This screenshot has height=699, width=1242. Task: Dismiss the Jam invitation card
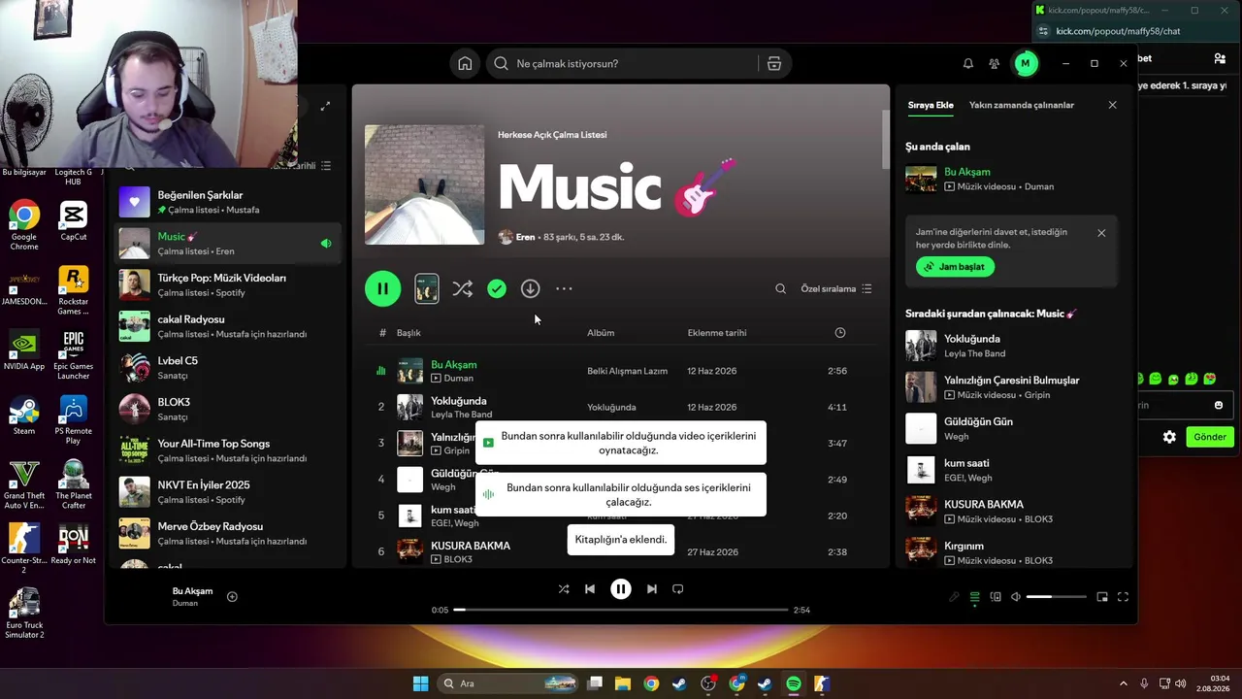[1101, 233]
